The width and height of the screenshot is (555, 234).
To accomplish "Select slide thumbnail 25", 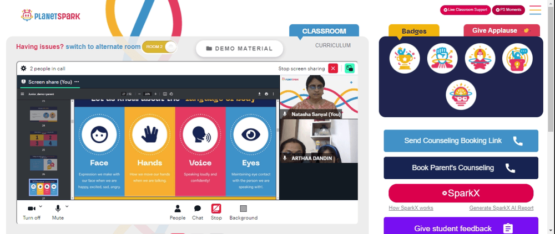I will 43,139.
